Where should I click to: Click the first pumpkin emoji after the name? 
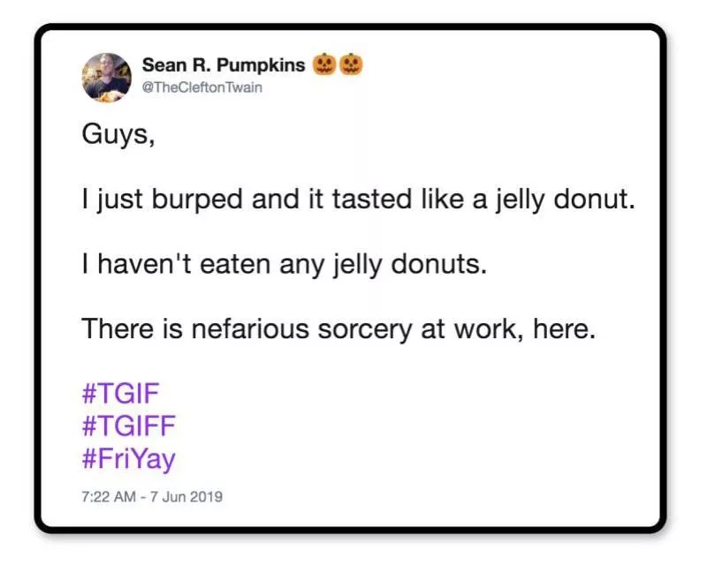pos(323,64)
